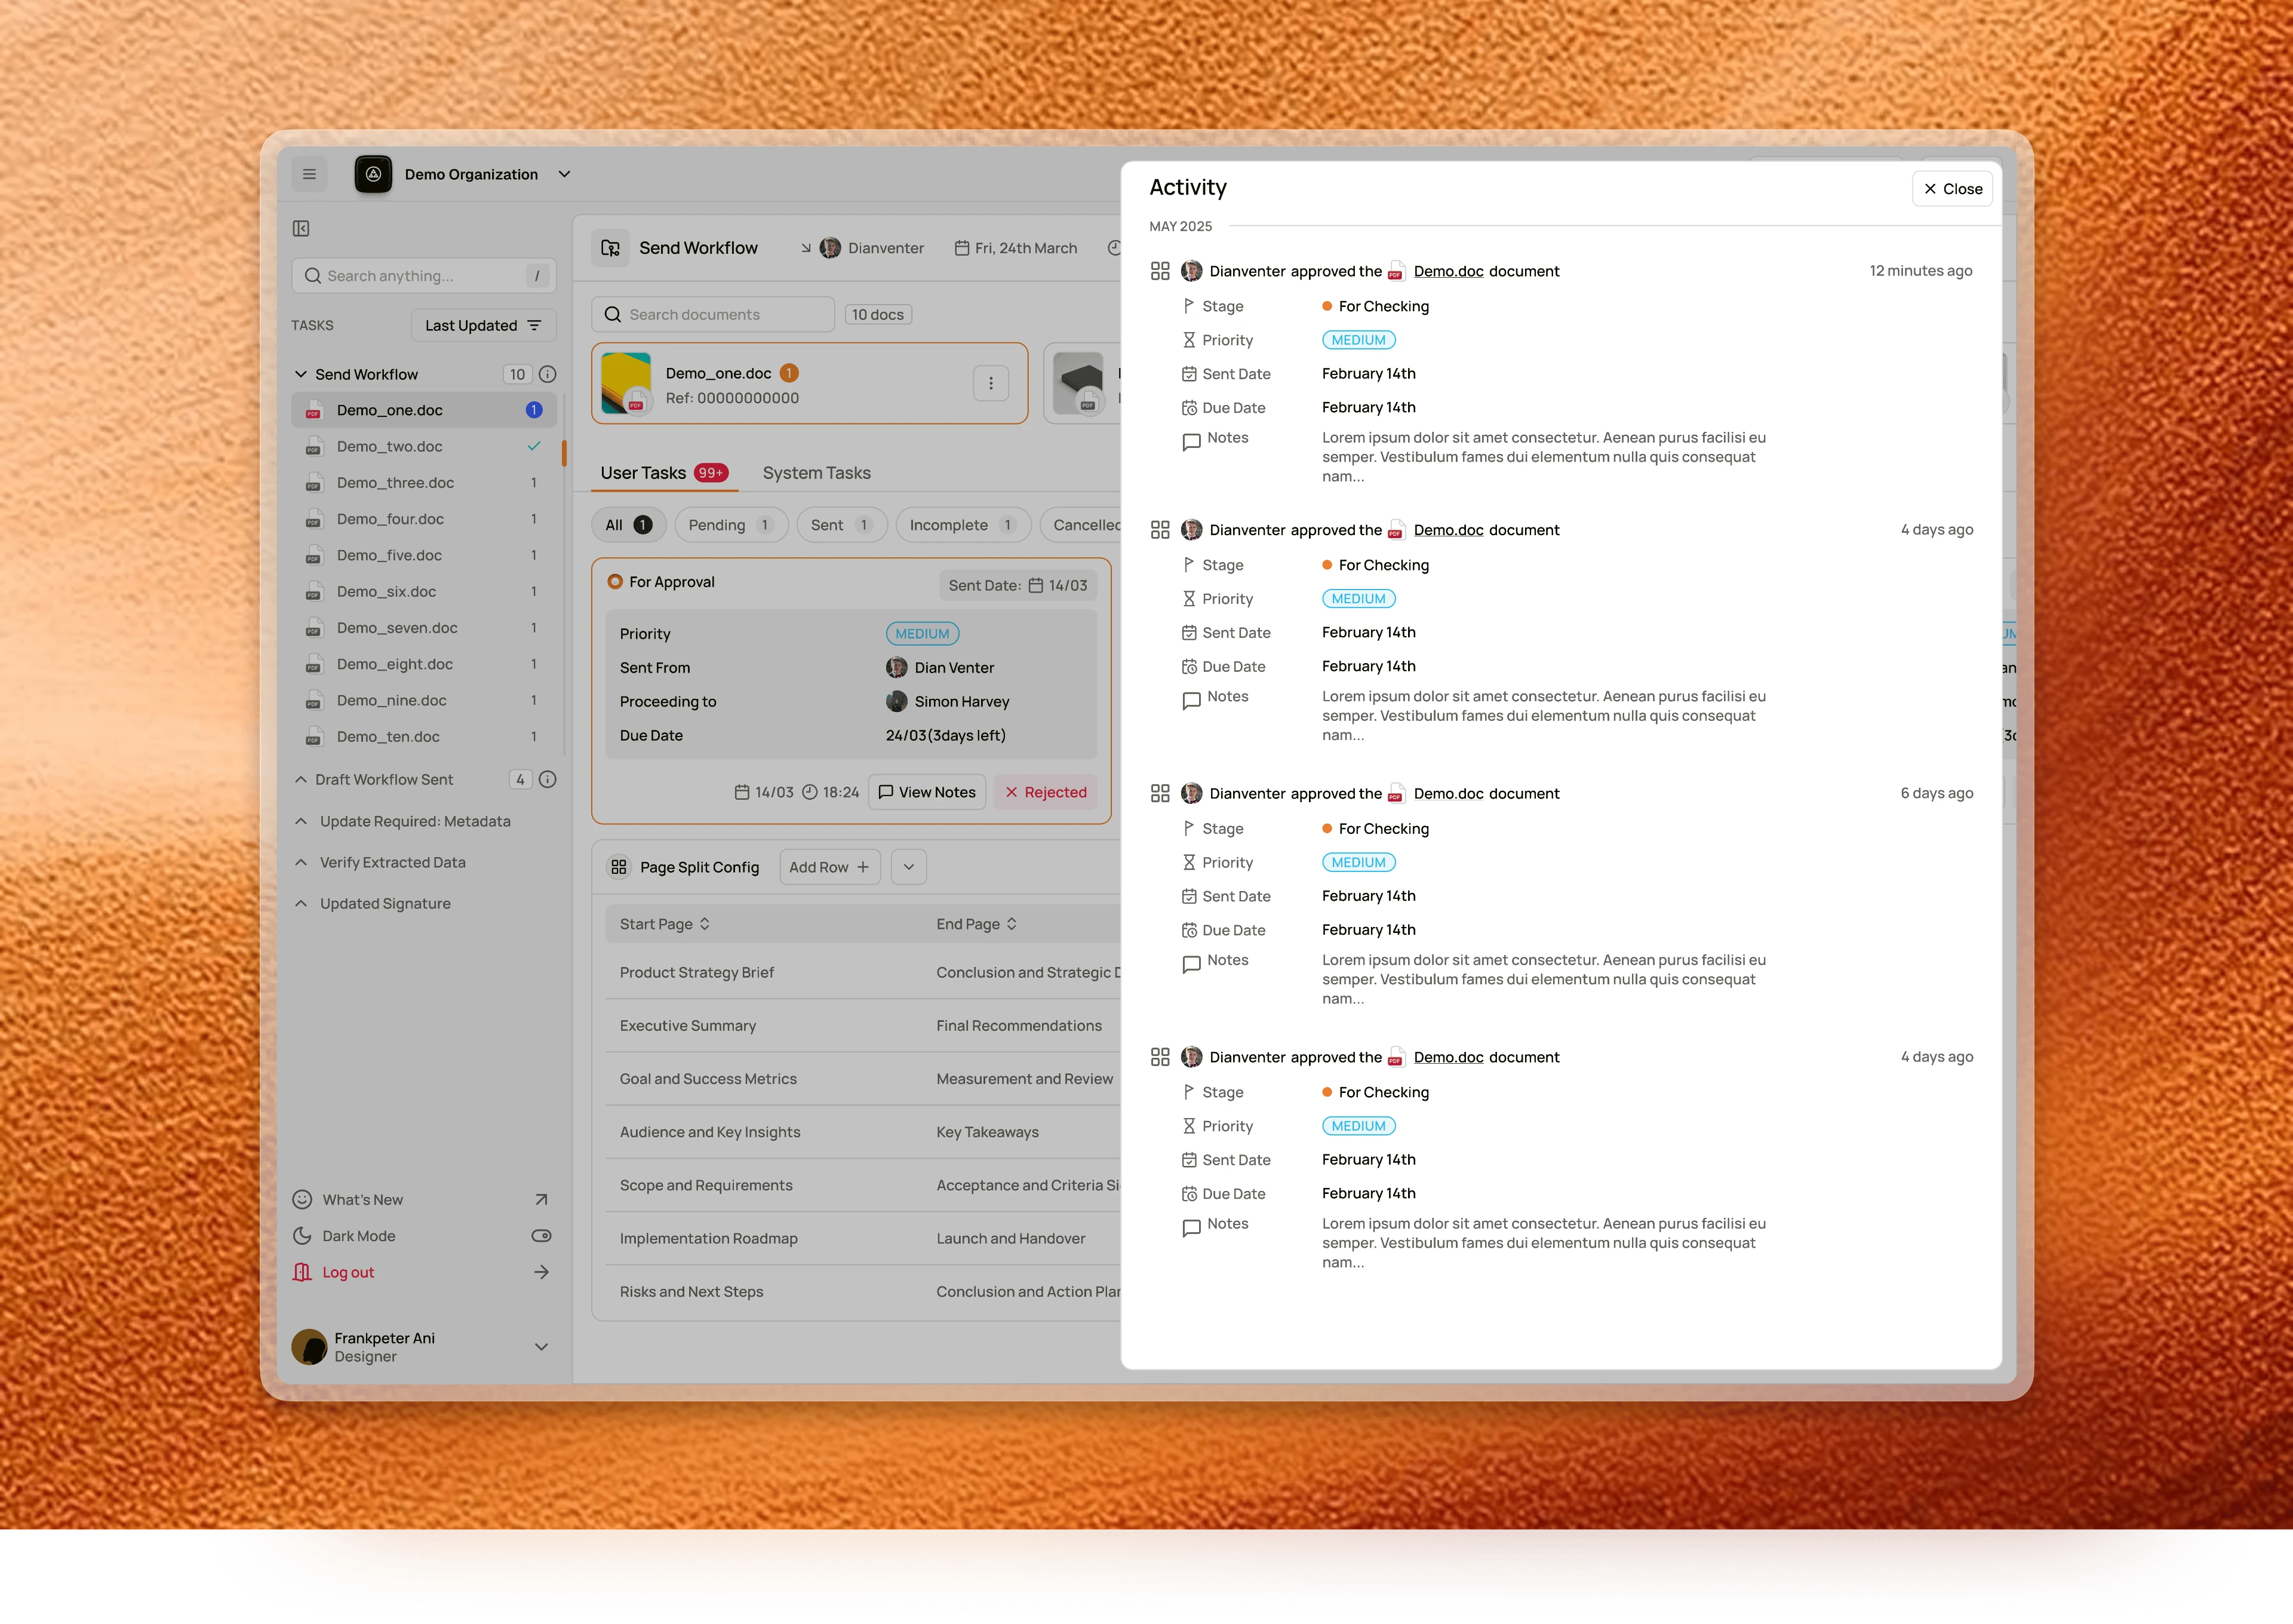Image resolution: width=2293 pixels, height=1624 pixels.
Task: Click grid icon of 12 minutes ago activity
Action: pyautogui.click(x=1160, y=271)
